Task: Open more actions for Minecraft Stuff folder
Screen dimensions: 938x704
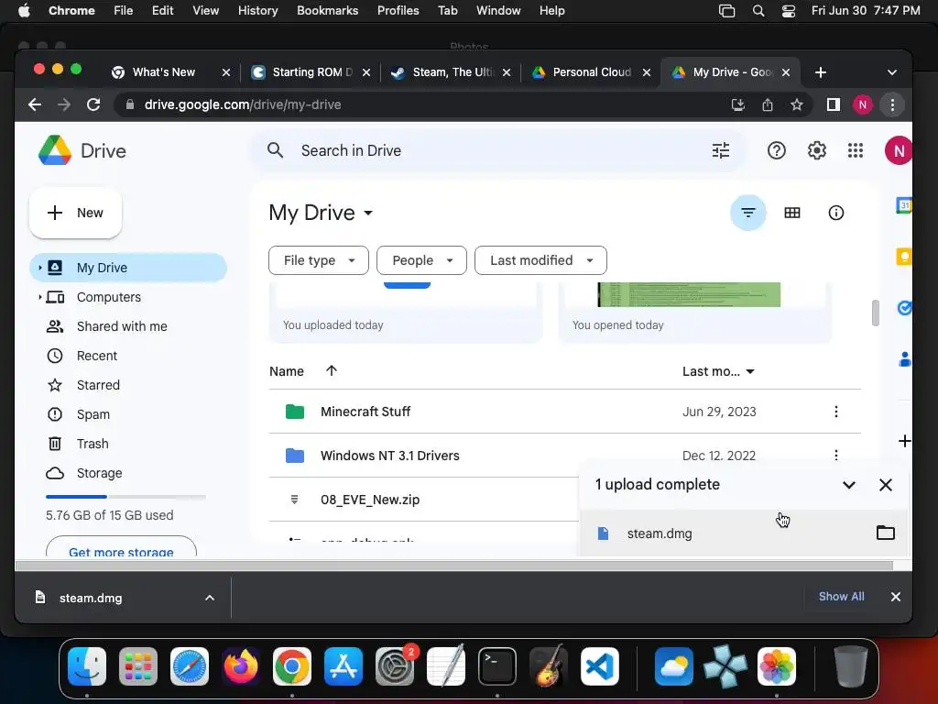Action: [835, 412]
